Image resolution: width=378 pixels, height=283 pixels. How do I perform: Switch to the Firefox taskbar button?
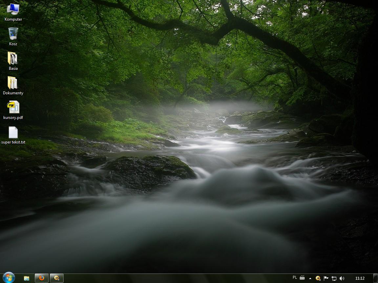click(x=42, y=278)
